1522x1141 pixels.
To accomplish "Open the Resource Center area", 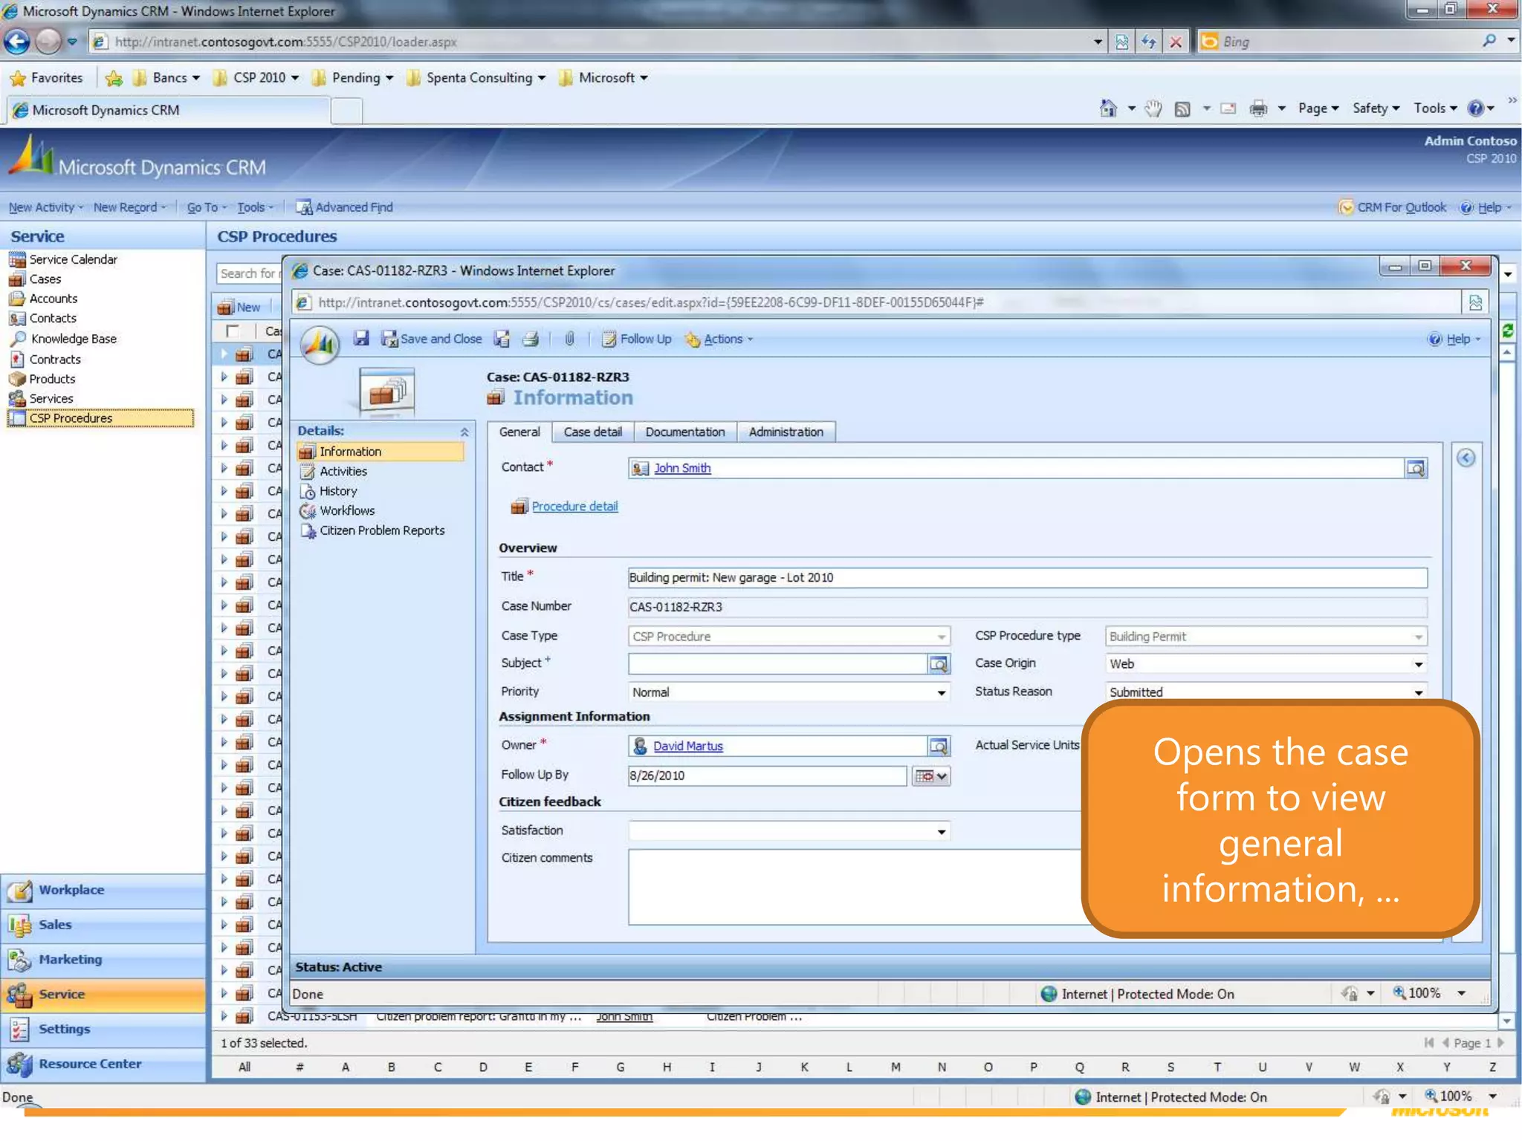I will (103, 1064).
